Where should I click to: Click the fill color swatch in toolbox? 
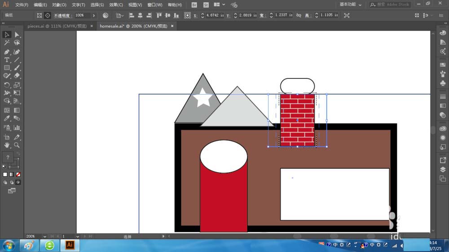tap(8, 157)
